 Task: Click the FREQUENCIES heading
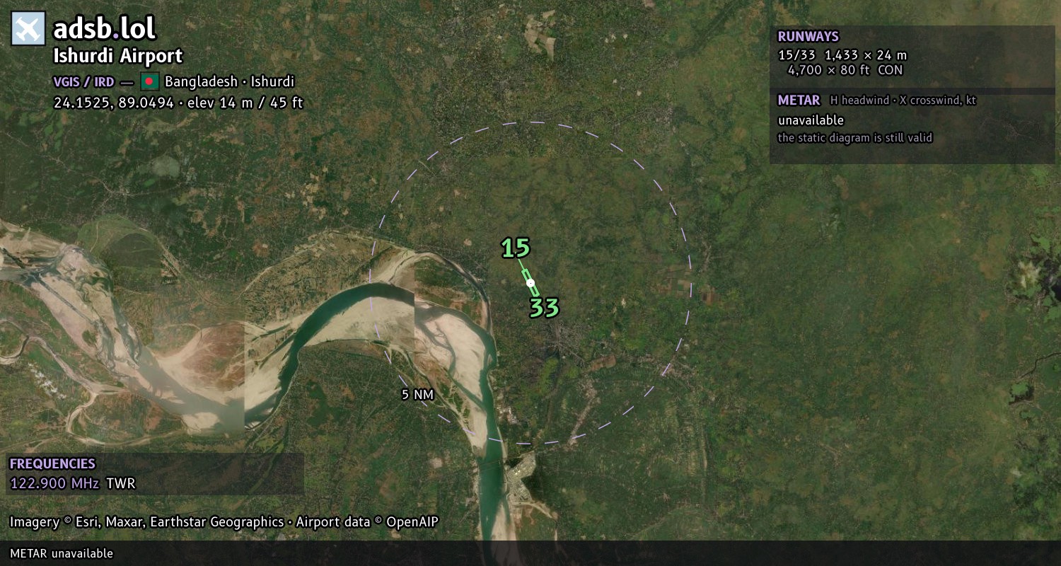(52, 464)
